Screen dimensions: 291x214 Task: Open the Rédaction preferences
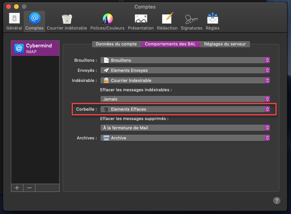(x=167, y=21)
